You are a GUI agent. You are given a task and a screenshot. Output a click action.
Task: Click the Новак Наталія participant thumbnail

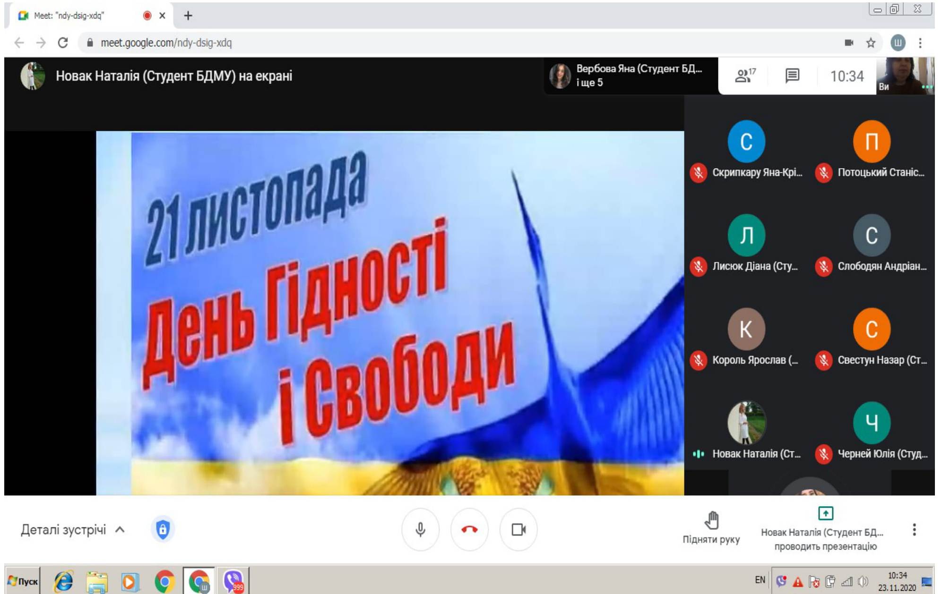[746, 423]
